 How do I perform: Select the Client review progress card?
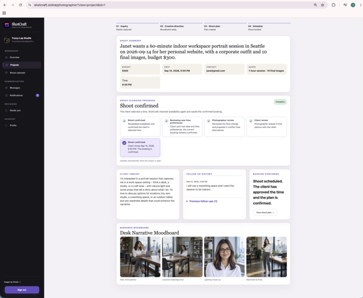tap(266, 126)
